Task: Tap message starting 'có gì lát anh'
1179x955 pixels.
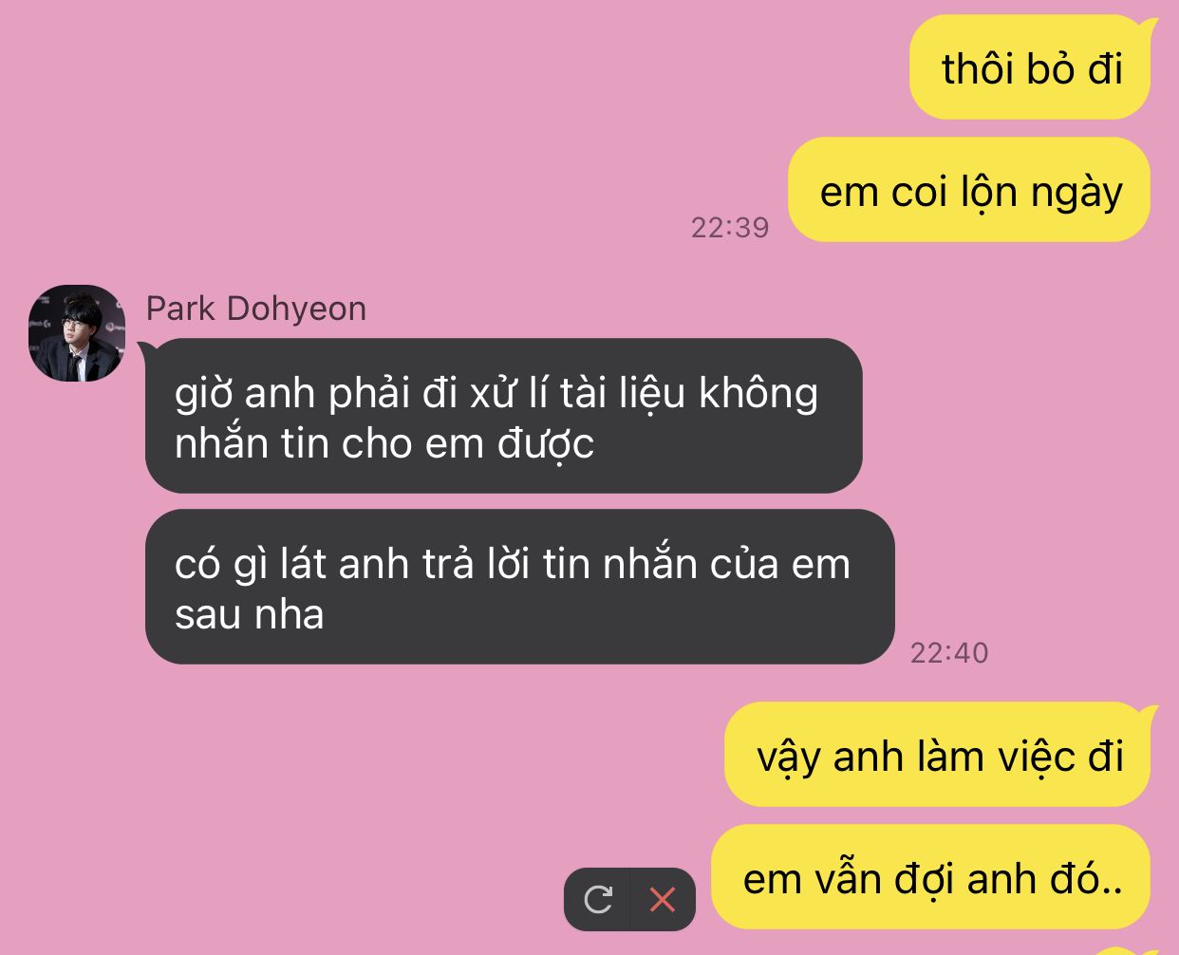Action: (x=519, y=587)
